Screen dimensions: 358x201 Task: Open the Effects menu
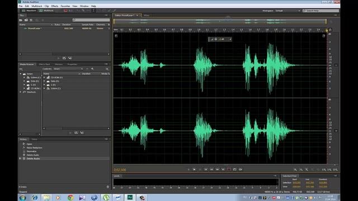pos(55,6)
